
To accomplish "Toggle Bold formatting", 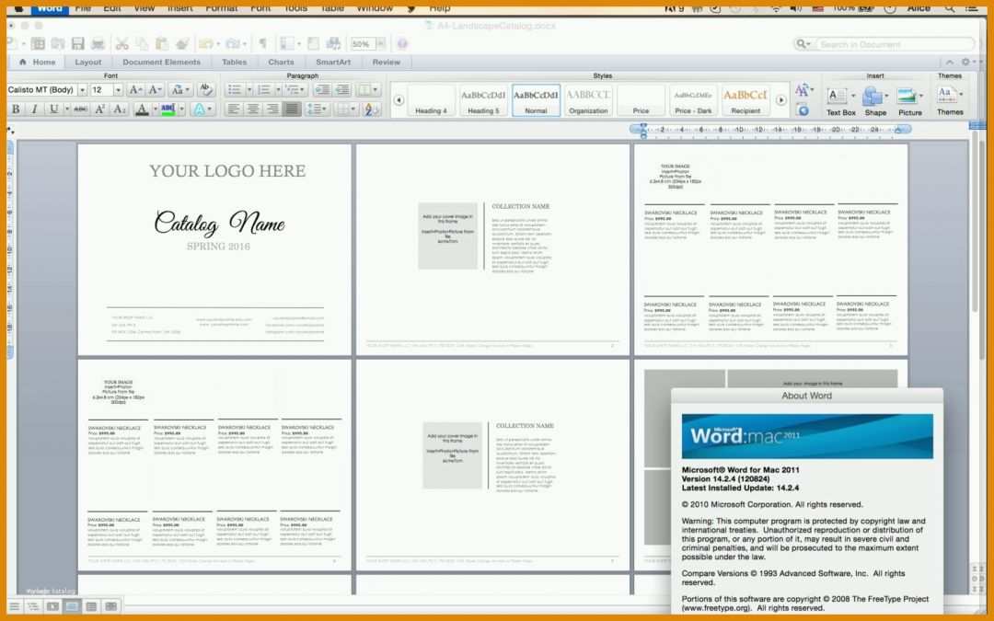I will (x=16, y=109).
